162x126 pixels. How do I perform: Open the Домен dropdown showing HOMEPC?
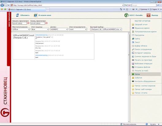click(59, 29)
